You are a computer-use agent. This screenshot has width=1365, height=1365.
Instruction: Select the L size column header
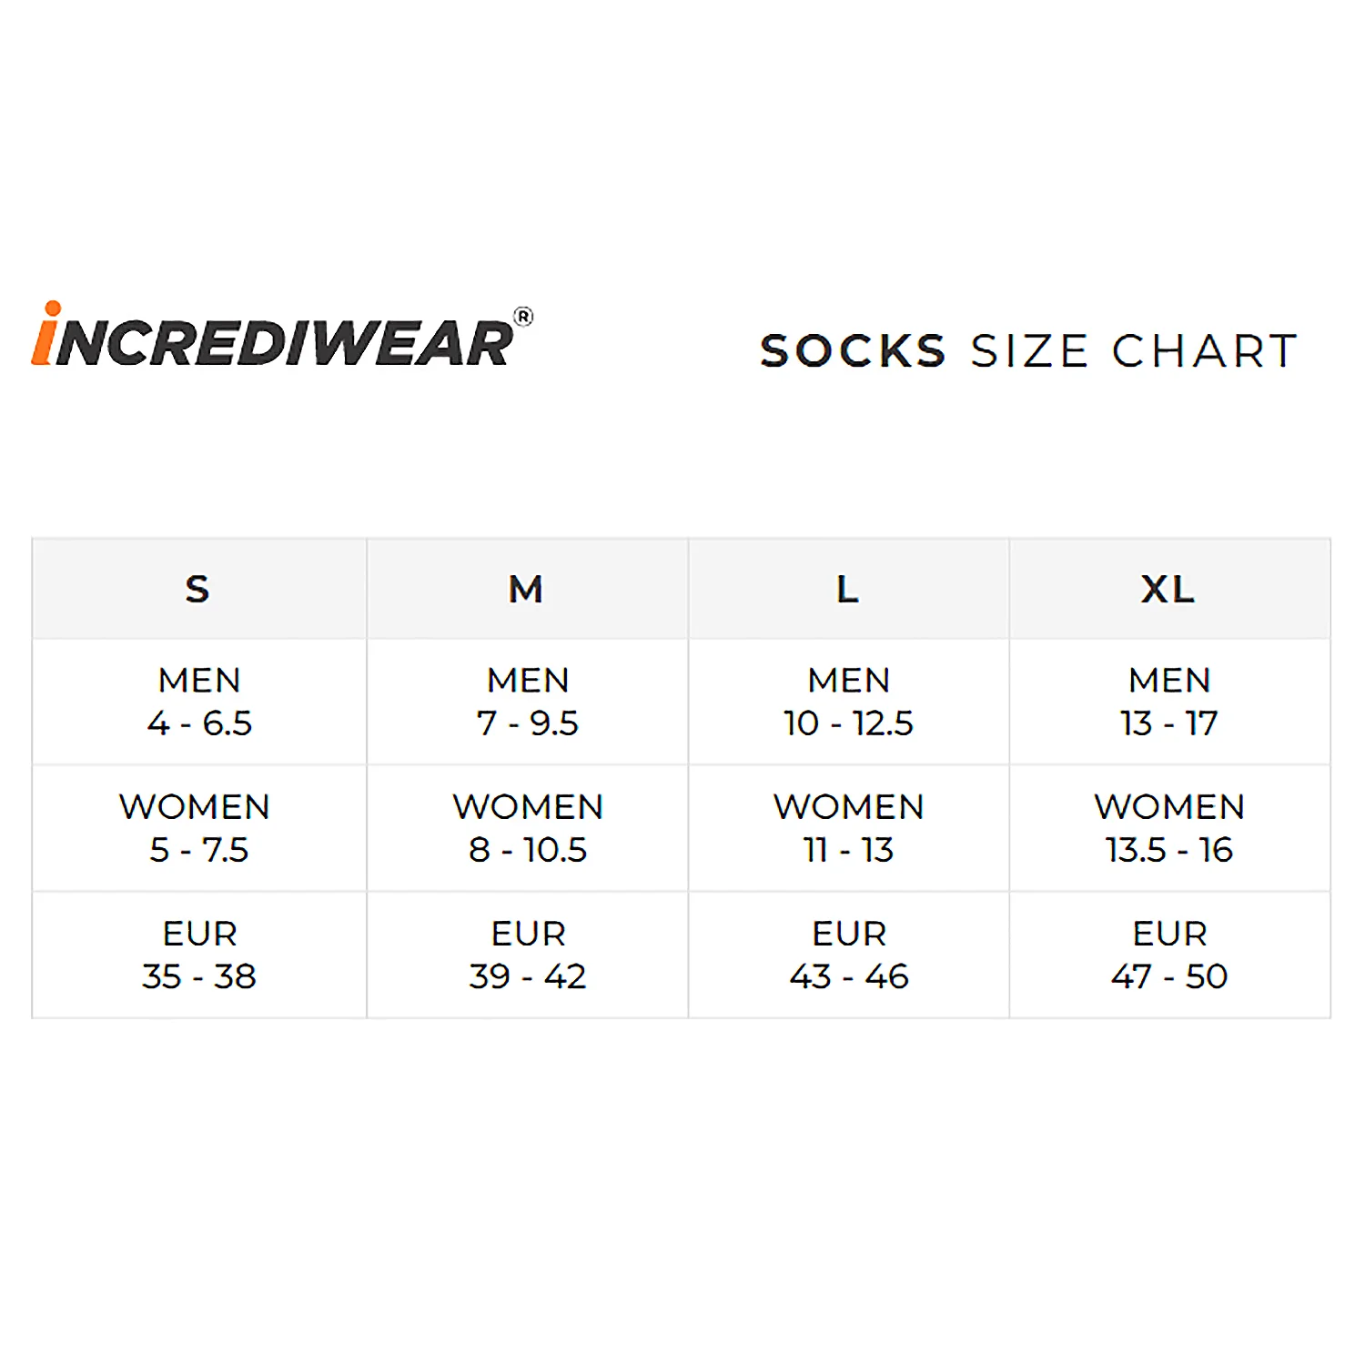(848, 590)
